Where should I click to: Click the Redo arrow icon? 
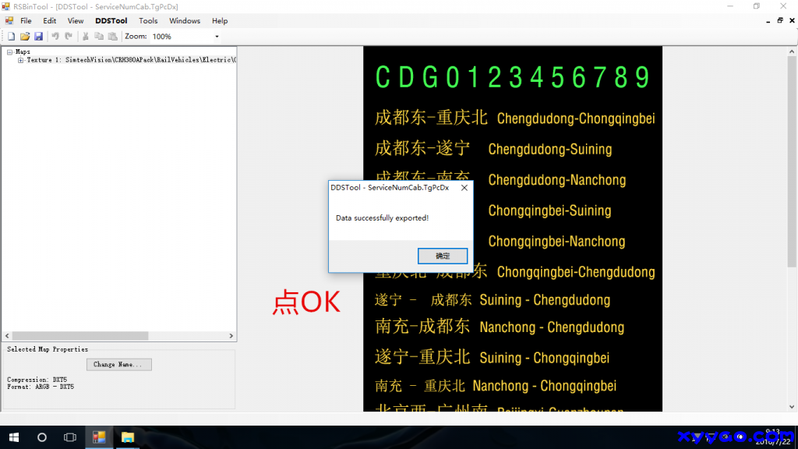[x=69, y=37]
